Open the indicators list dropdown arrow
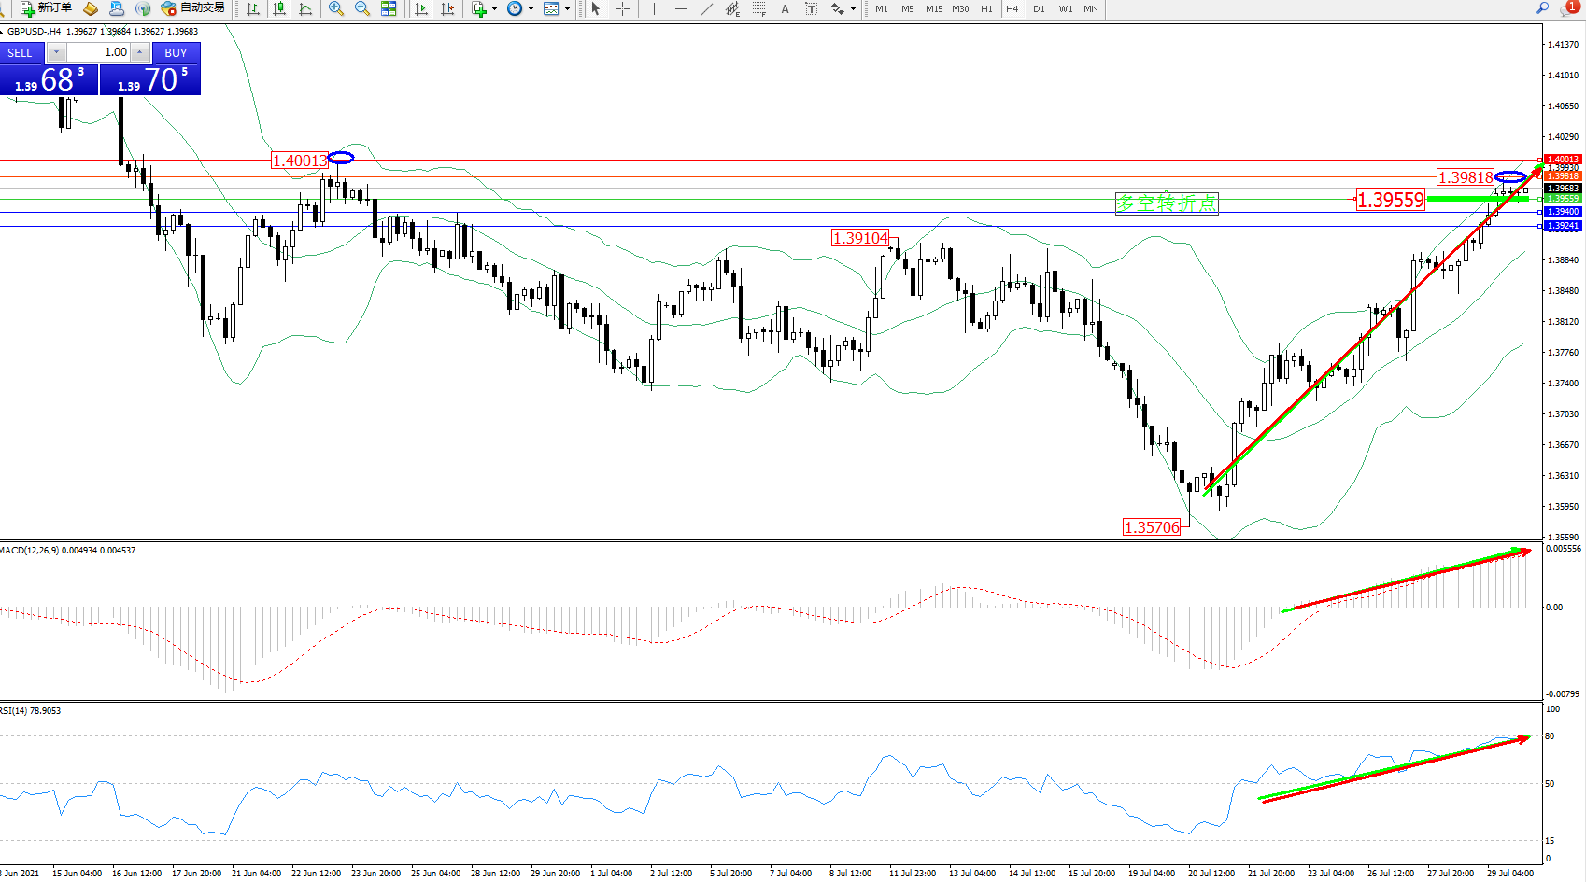 pos(494,9)
